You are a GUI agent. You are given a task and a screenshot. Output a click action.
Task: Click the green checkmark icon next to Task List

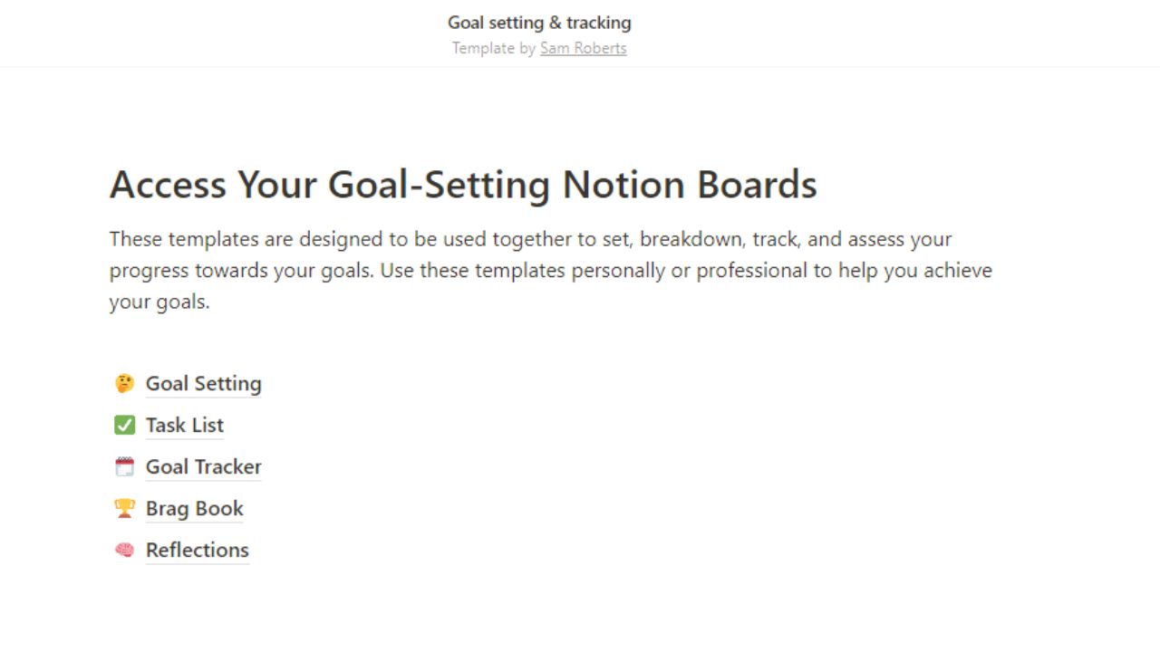click(124, 425)
